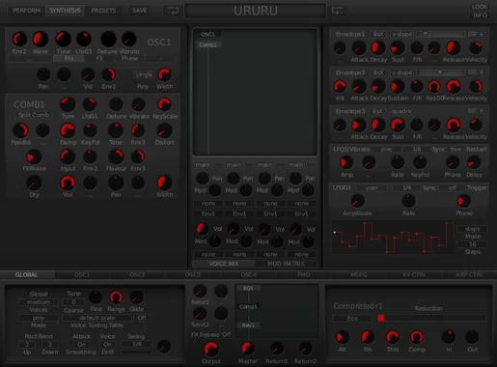Screen dimensions: 497x367
Task: Select the XY CTRL tab
Action: [x=414, y=275]
